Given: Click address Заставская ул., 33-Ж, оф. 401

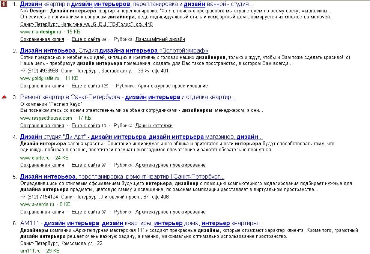Looking at the screenshot, I should click(x=115, y=71).
